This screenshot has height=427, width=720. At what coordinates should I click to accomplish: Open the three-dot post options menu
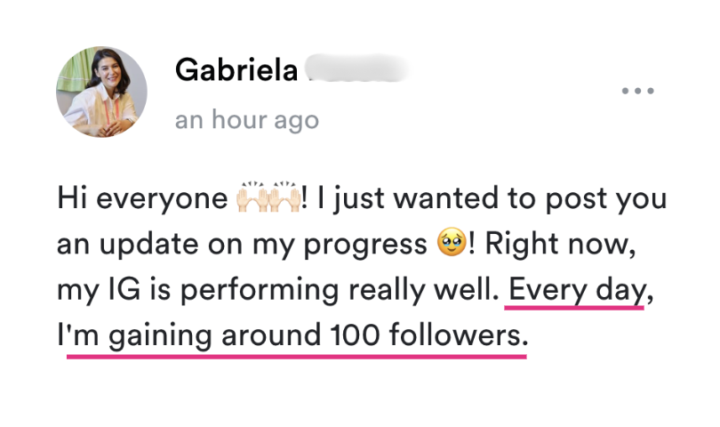(638, 91)
